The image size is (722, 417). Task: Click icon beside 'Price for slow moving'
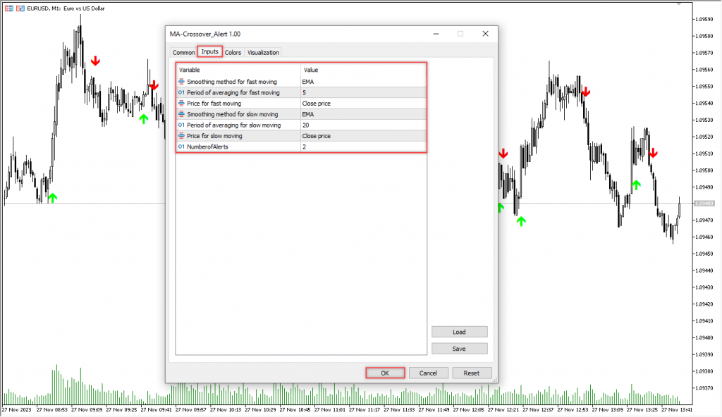(x=181, y=136)
